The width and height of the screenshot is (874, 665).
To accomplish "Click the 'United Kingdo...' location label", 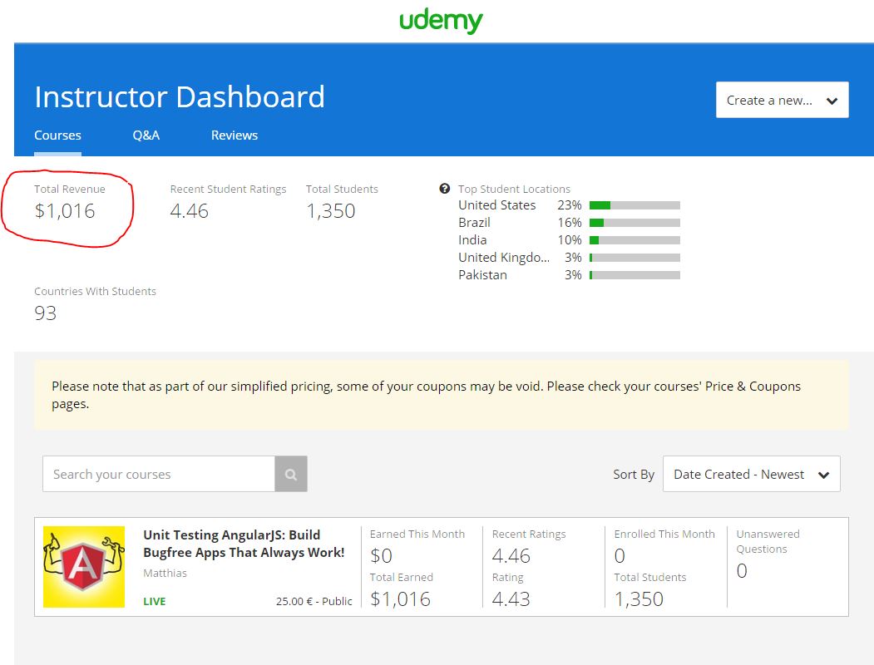I will pos(504,258).
